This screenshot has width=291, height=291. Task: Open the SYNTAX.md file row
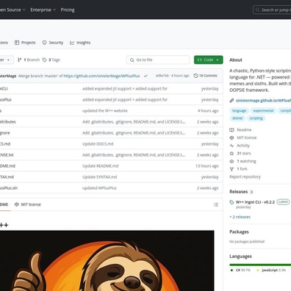tap(111, 177)
